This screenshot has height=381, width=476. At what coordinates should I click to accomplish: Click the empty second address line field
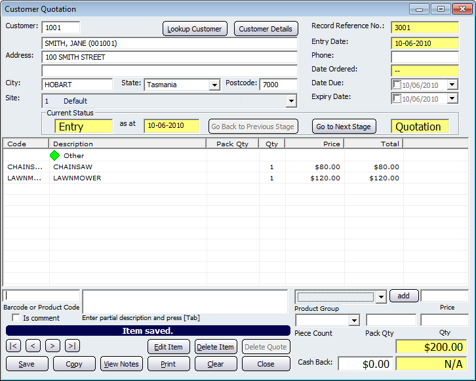169,71
